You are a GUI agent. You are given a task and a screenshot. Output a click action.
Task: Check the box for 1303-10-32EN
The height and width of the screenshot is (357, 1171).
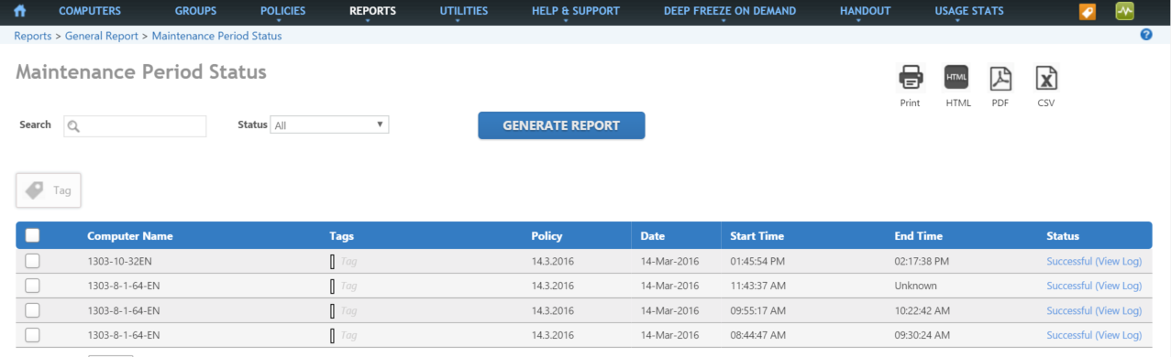[x=32, y=261]
